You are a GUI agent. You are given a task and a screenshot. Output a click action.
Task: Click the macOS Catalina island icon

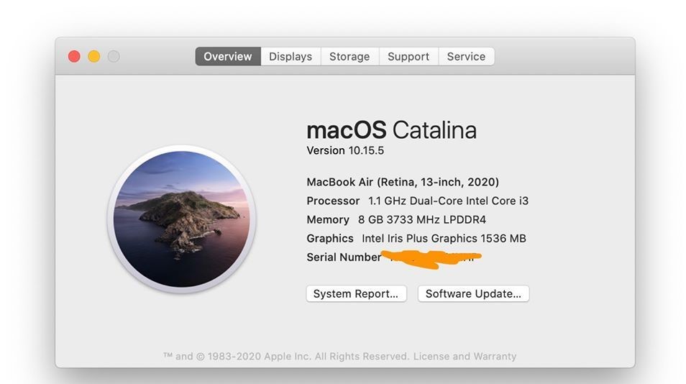tap(181, 219)
